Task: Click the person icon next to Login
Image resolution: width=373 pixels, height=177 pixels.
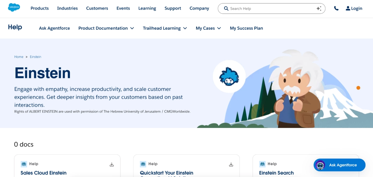Action: 348,8
